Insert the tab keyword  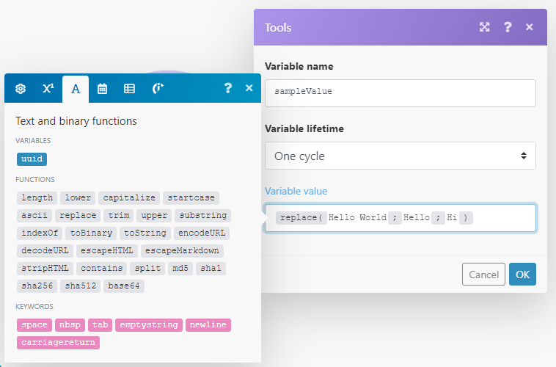tap(100, 325)
